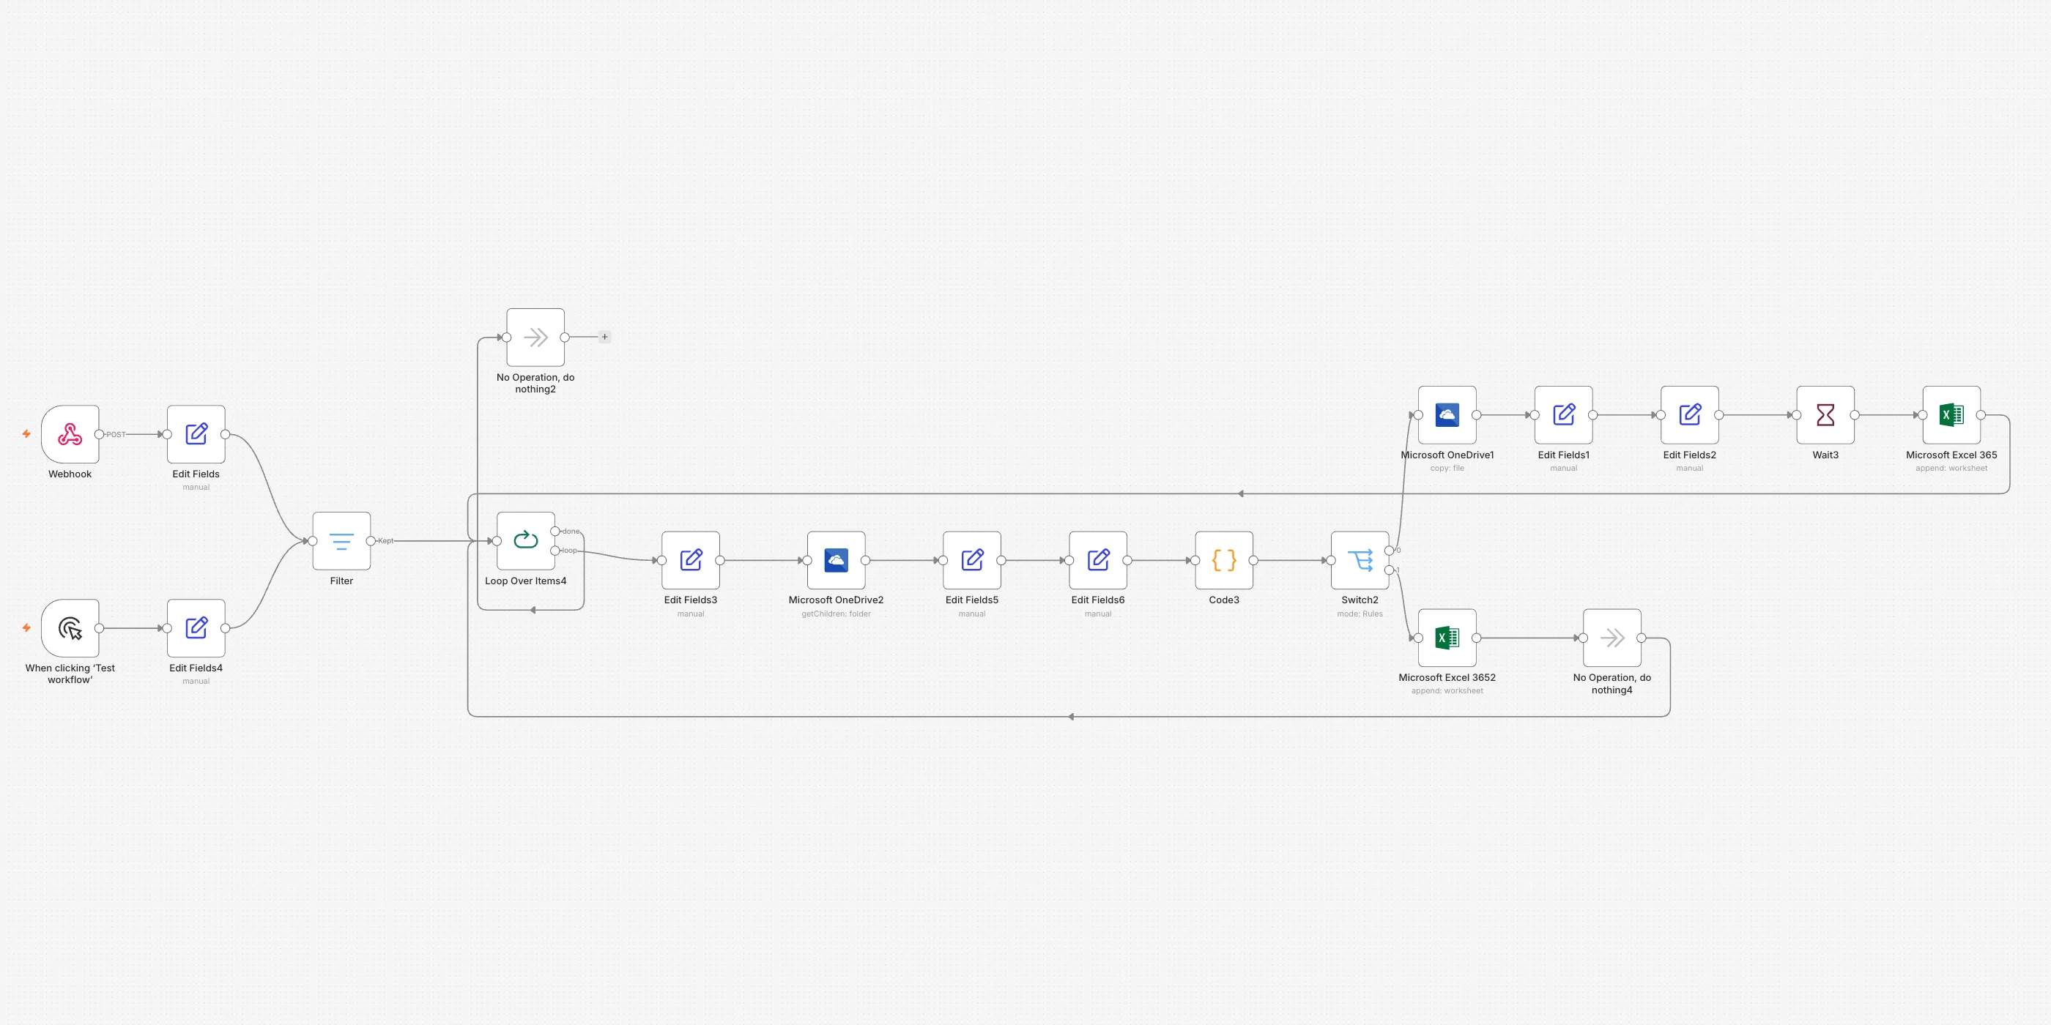The image size is (2051, 1025).
Task: Click the 'Microsoft OneDrive2' label text
Action: (836, 600)
